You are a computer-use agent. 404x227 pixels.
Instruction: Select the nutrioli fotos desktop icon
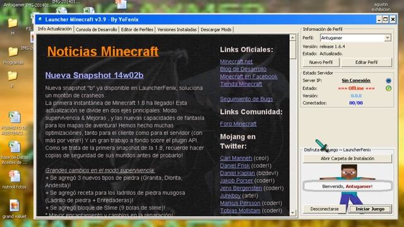tap(15, 180)
